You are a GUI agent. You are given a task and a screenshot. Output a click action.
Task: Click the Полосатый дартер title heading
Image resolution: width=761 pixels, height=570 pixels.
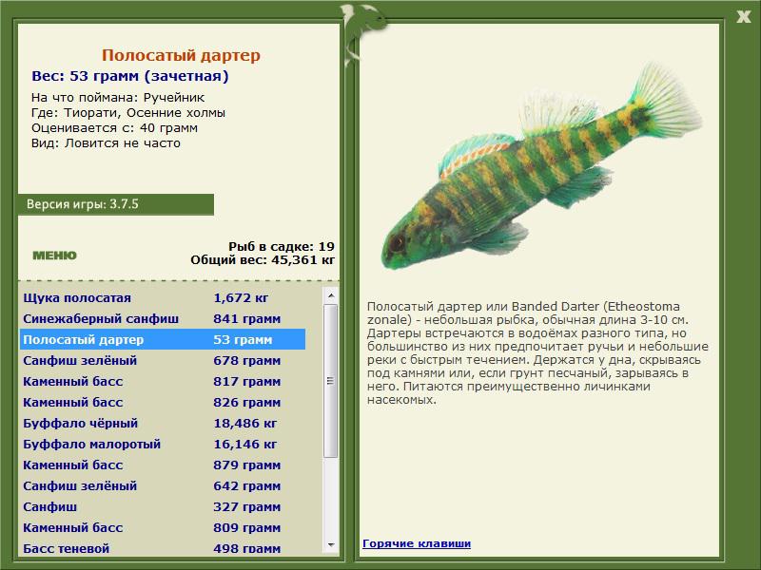181,55
